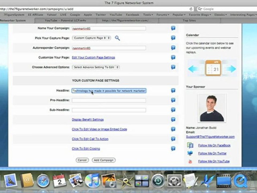Open Follow Me On YouTube link
Viewport: 257px width, 193px height.
(214, 161)
